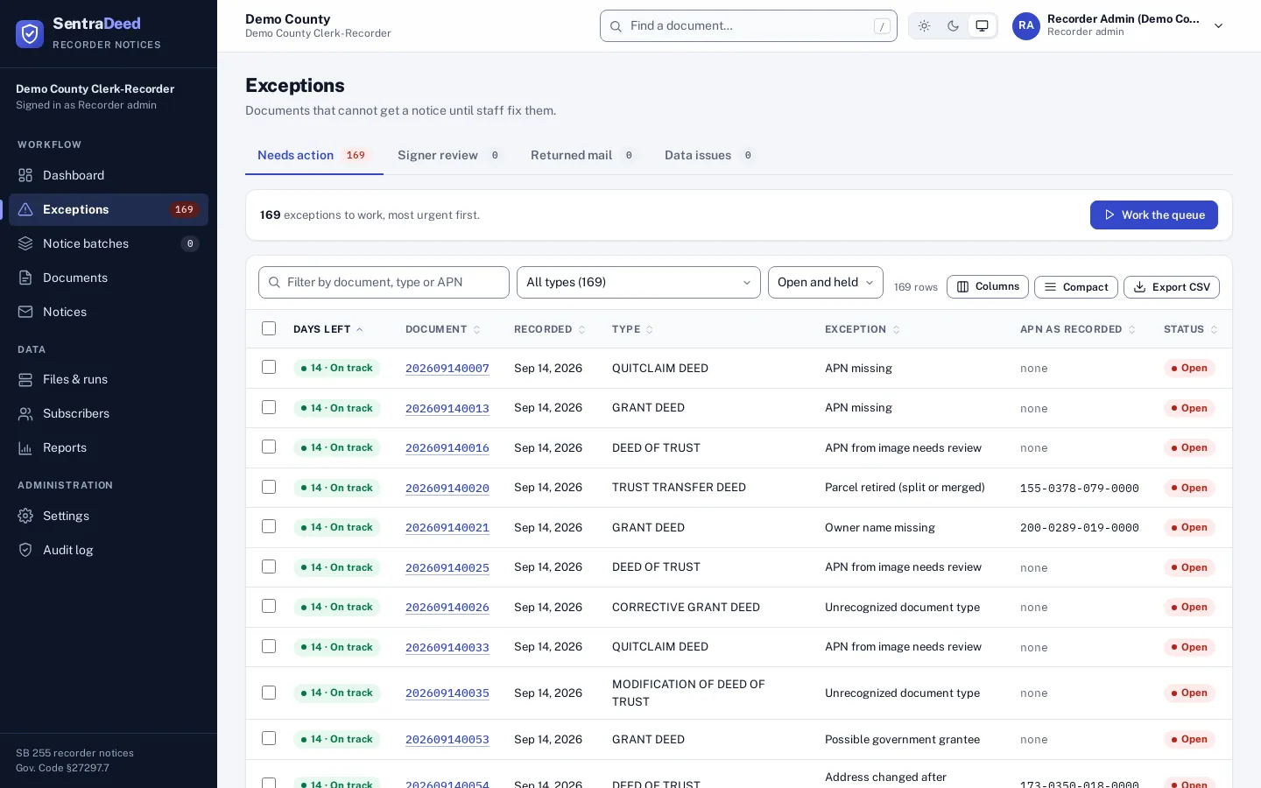Switch to the Signer review tab
Viewport: 1261px width, 788px height.
(x=450, y=155)
